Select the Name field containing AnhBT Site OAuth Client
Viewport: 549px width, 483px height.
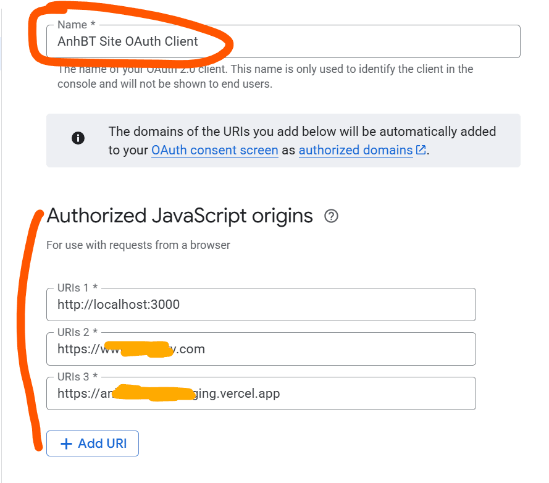point(247,41)
